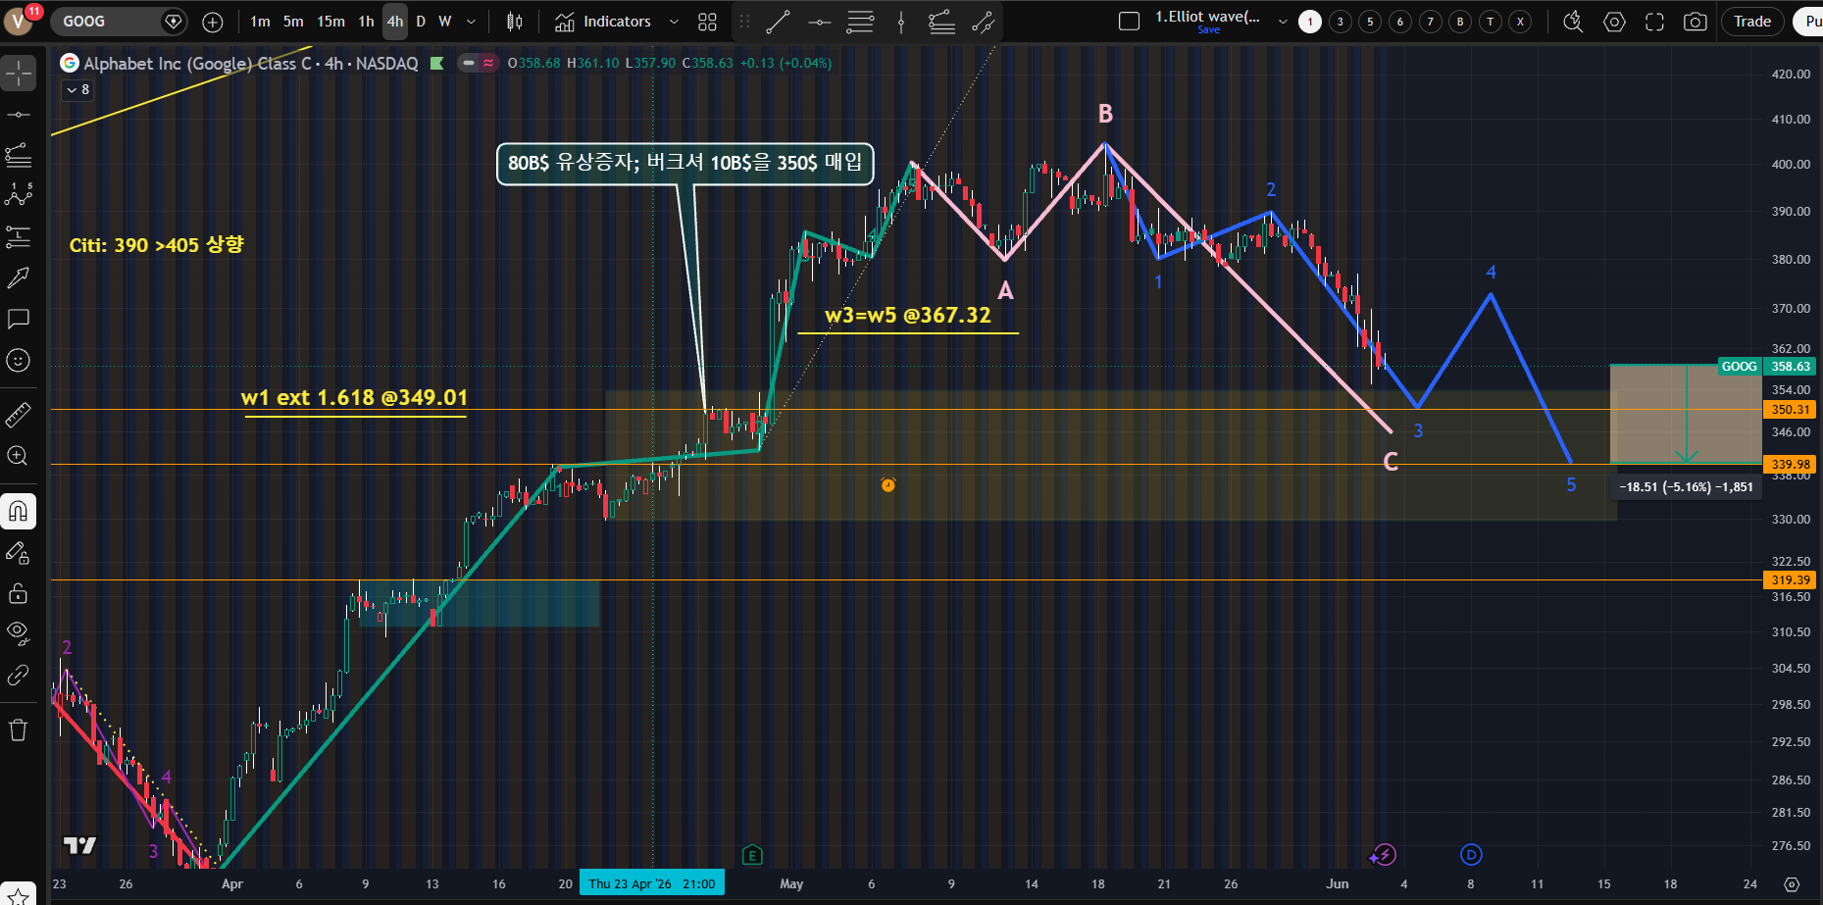Click the blue D dividend marker
This screenshot has height=905, width=1823.
point(1471,855)
